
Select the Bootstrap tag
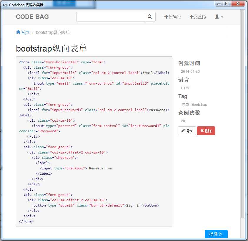click(x=199, y=105)
